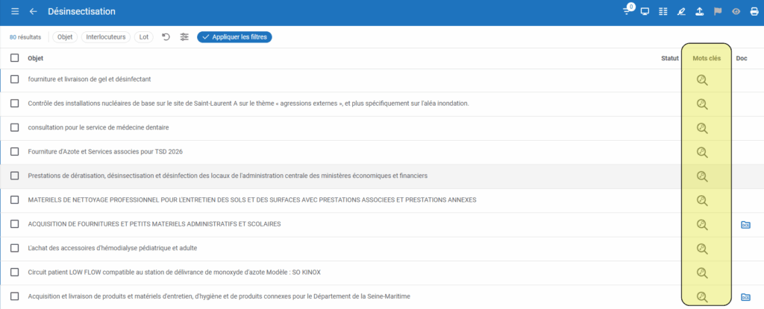Open the hamburger navigation menu
Viewport: 764px width, 309px height.
15,12
